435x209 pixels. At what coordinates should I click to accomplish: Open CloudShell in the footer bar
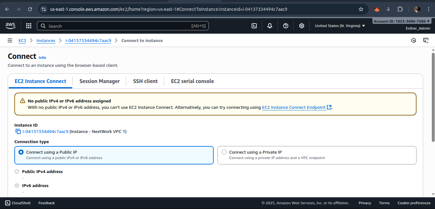pyautogui.click(x=18, y=203)
